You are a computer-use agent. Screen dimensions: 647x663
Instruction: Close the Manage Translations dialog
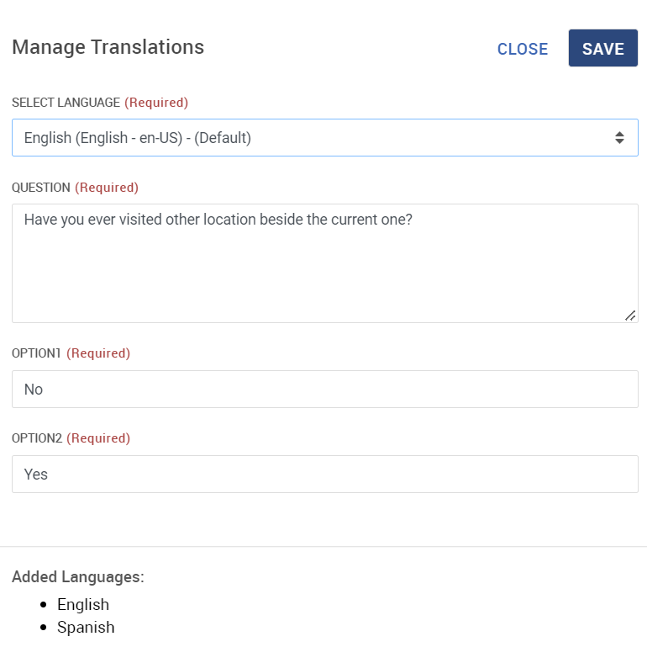point(523,49)
